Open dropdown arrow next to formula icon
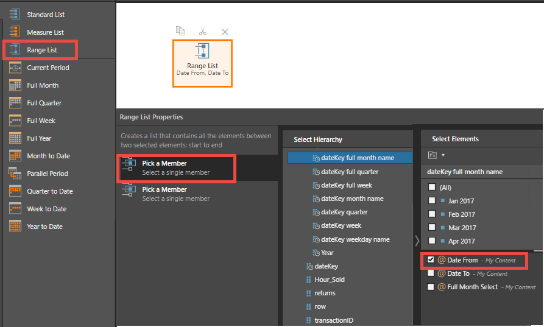Screen dimensions: 544x327 pyautogui.click(x=443, y=155)
